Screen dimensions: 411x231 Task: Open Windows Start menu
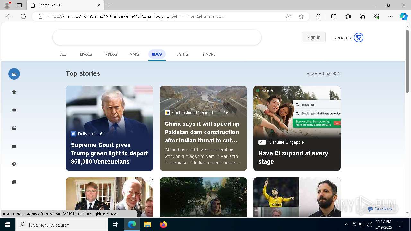point(8,225)
